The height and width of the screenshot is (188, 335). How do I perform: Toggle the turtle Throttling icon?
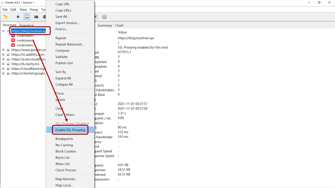point(36,17)
